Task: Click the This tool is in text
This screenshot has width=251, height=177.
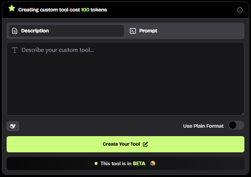Action: pos(116,163)
